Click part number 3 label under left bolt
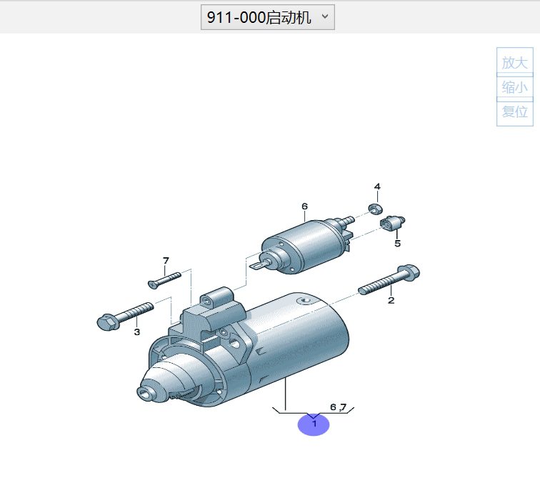 point(137,332)
